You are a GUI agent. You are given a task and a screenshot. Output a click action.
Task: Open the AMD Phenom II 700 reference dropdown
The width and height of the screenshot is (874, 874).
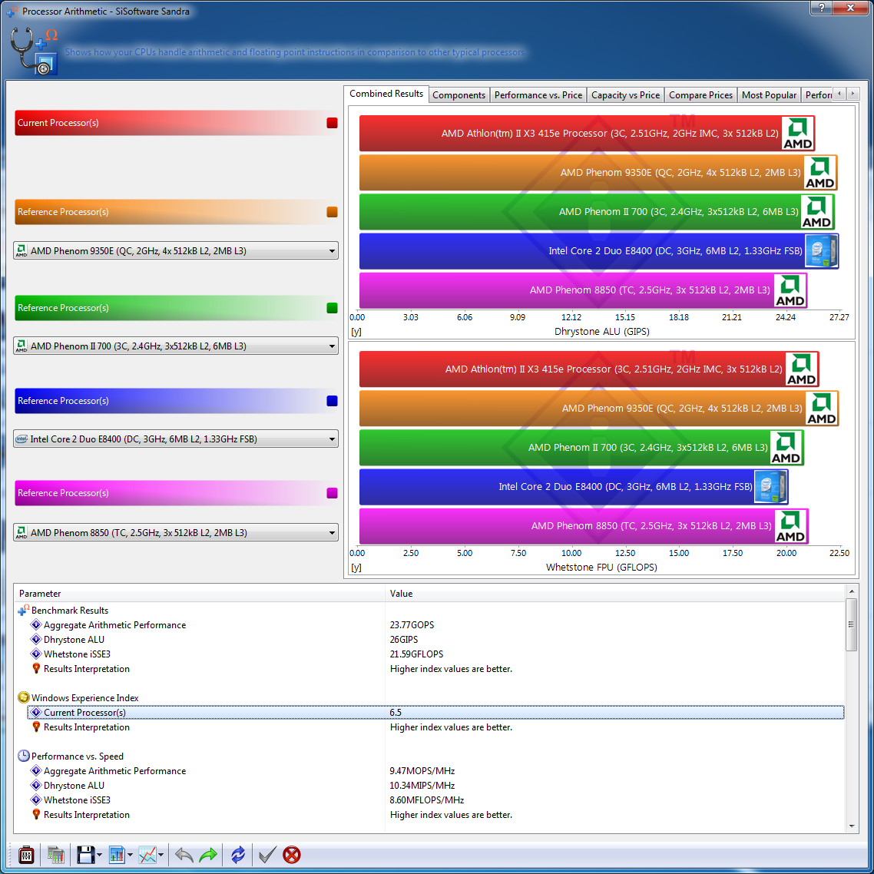pos(176,346)
